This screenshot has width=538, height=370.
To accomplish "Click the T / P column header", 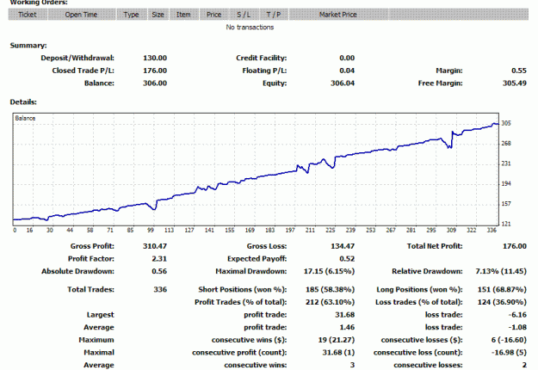I will (x=274, y=15).
